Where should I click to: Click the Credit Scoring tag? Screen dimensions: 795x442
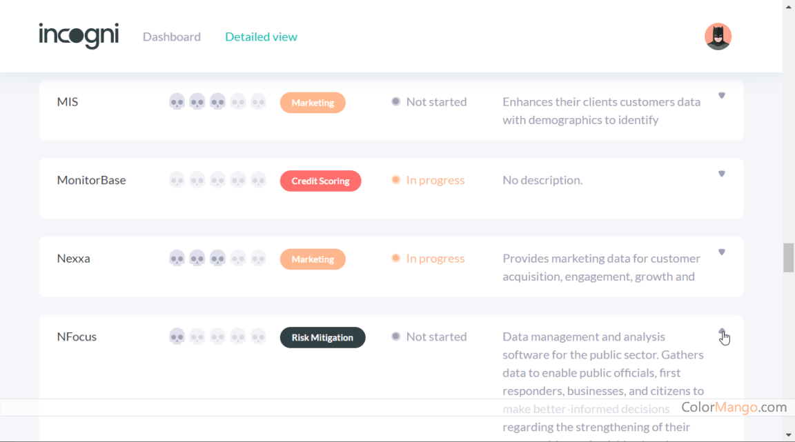click(320, 181)
